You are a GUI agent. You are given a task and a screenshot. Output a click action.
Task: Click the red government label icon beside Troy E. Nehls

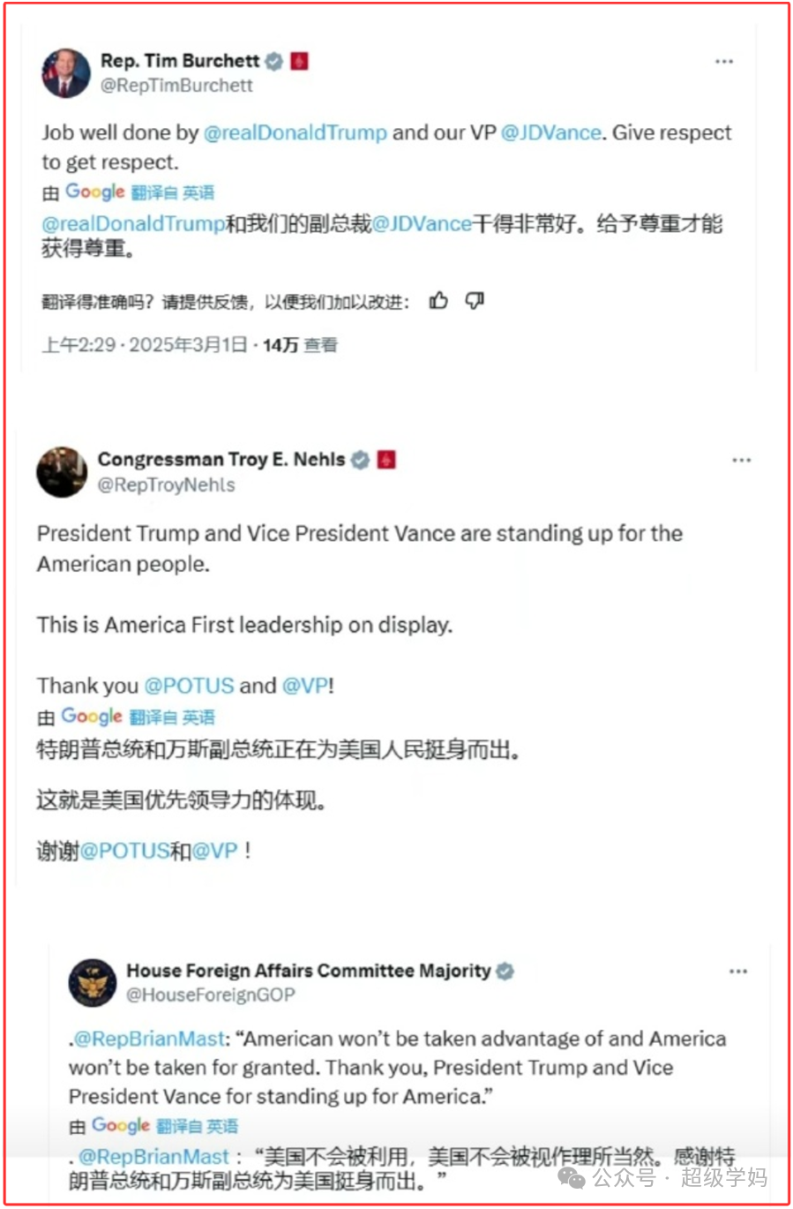click(386, 460)
